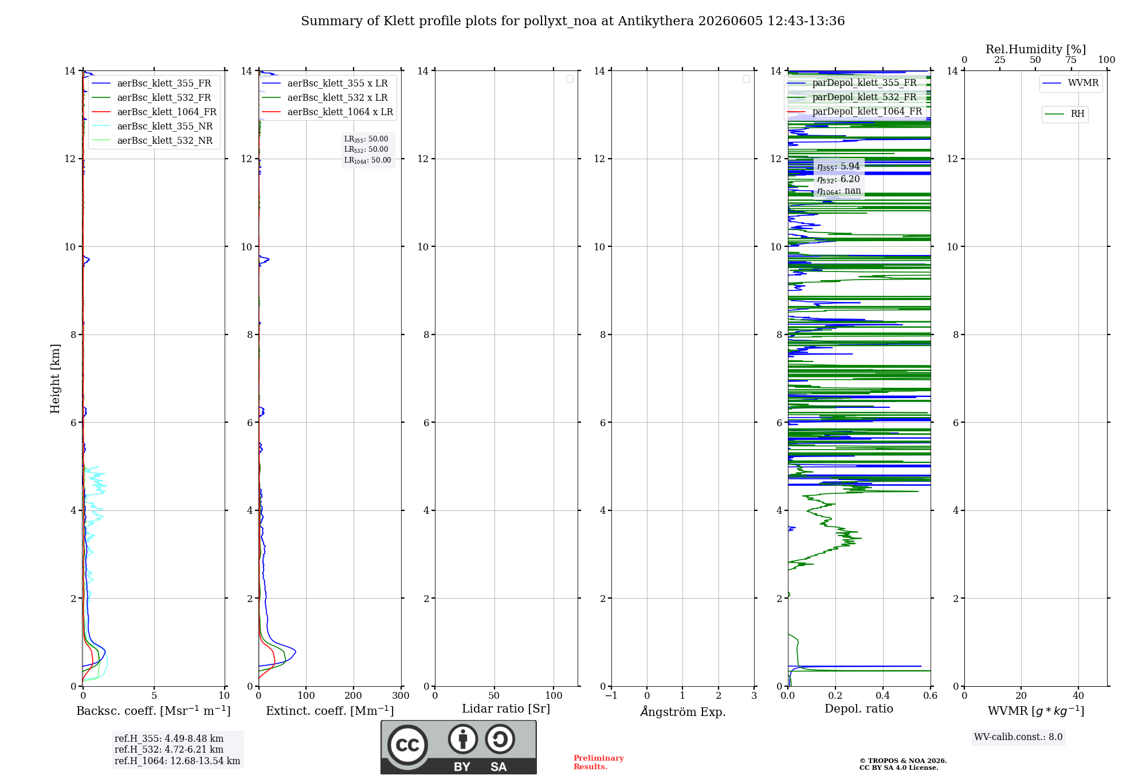Click legend entry aerBsc_klett_355 x LR
Screen dimensions: 1146x779
click(325, 84)
